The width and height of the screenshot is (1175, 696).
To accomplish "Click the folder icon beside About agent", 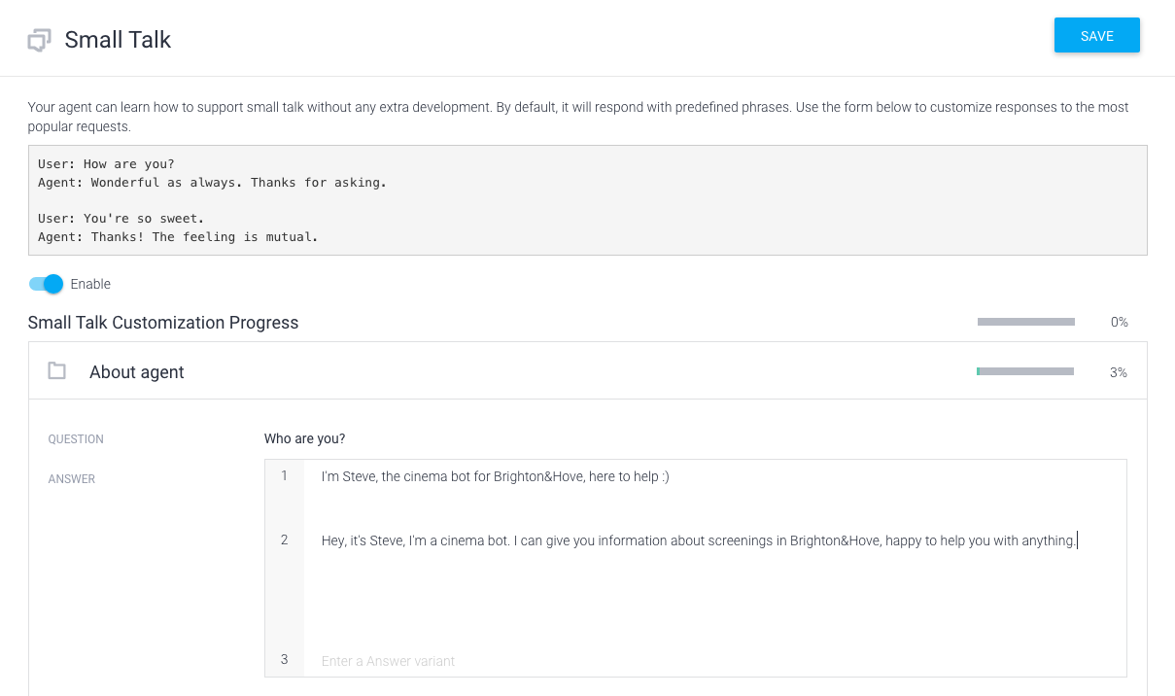I will [57, 370].
